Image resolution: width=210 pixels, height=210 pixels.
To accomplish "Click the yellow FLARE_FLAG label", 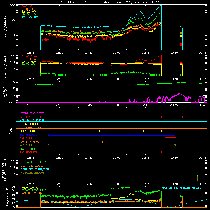I will (x=27, y=131).
